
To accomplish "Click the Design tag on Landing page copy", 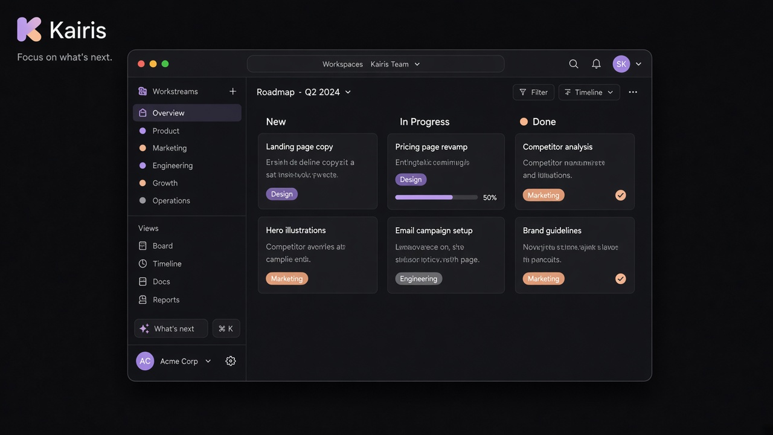I will click(x=281, y=194).
